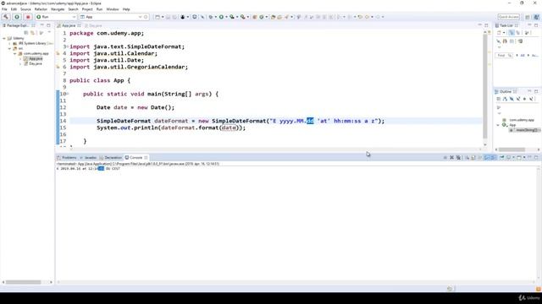Toggle Sort in Outline toolbar

pyautogui.click(x=505, y=99)
